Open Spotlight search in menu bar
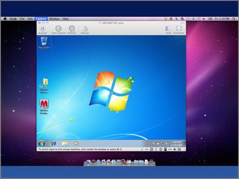This screenshot has height=179, width=239. tap(234, 19)
